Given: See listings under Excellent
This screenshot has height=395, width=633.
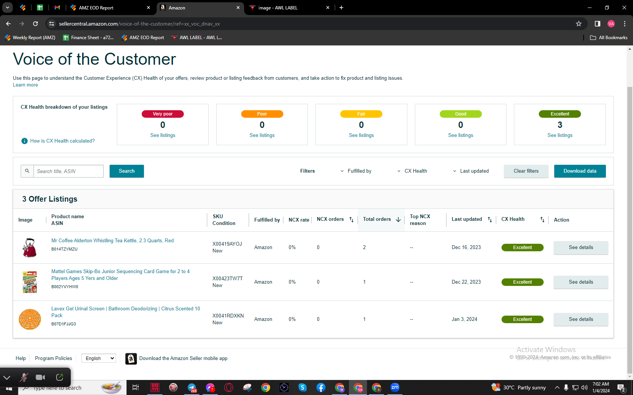Looking at the screenshot, I should (x=560, y=135).
